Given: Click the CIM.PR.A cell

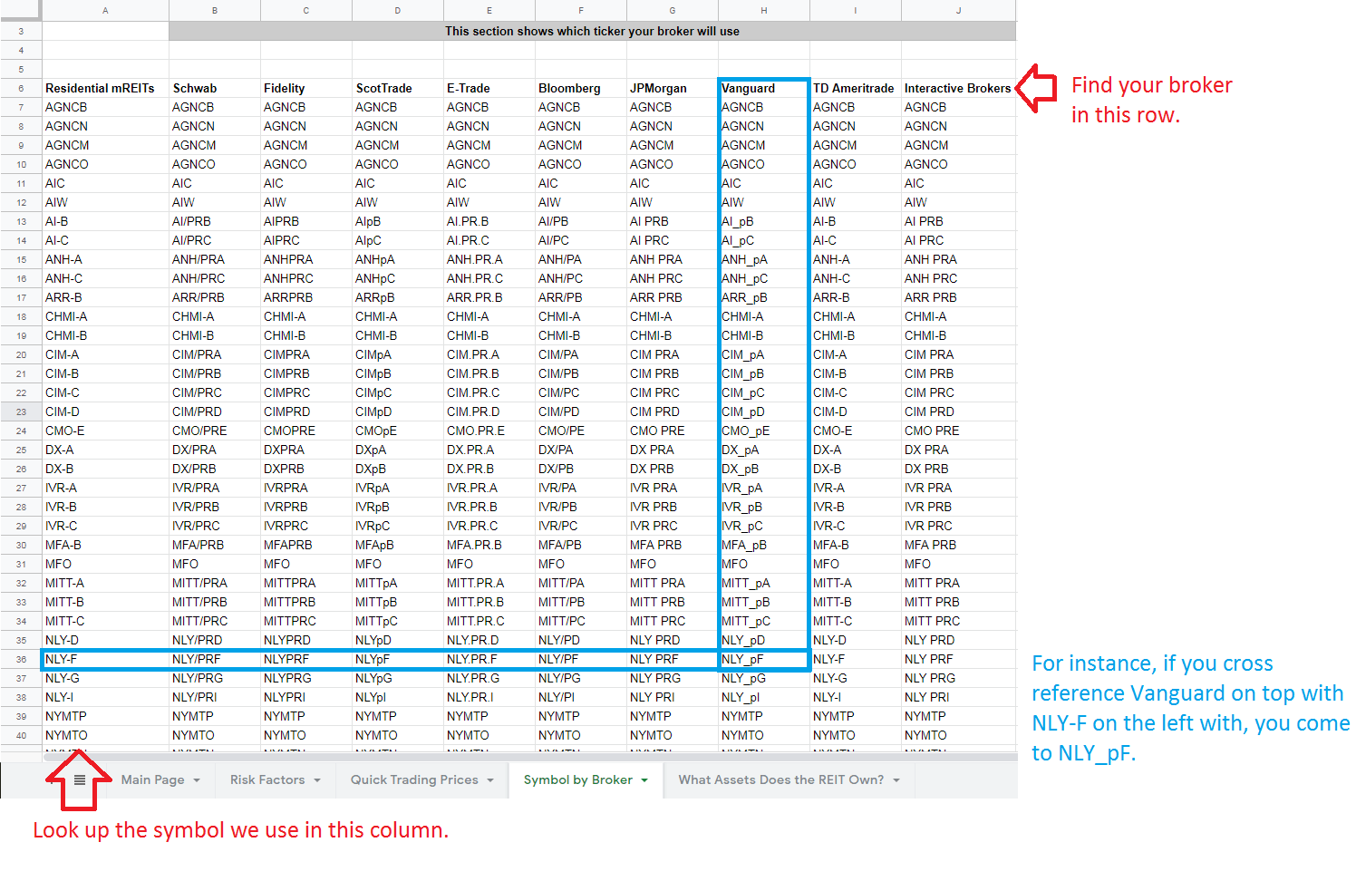Looking at the screenshot, I should click(x=489, y=354).
